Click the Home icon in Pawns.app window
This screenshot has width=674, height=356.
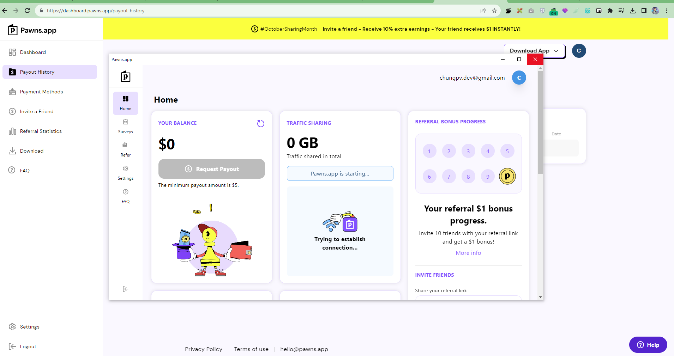coord(126,103)
